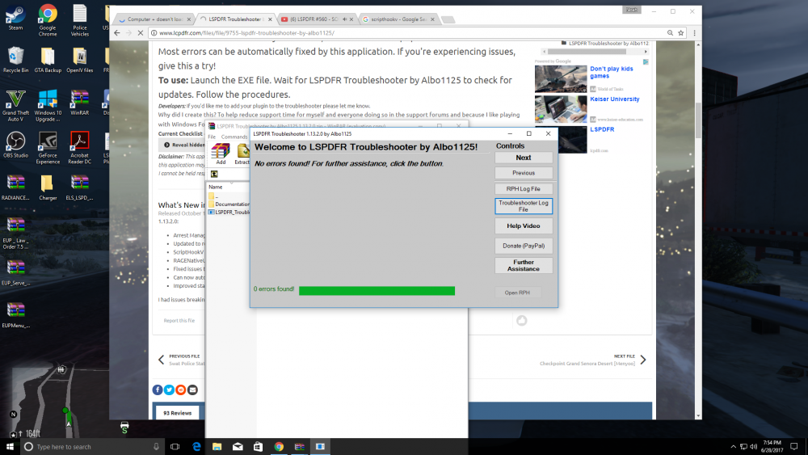This screenshot has width=808, height=455.
Task: Click the Previous button in Troubleshooter
Action: [524, 173]
